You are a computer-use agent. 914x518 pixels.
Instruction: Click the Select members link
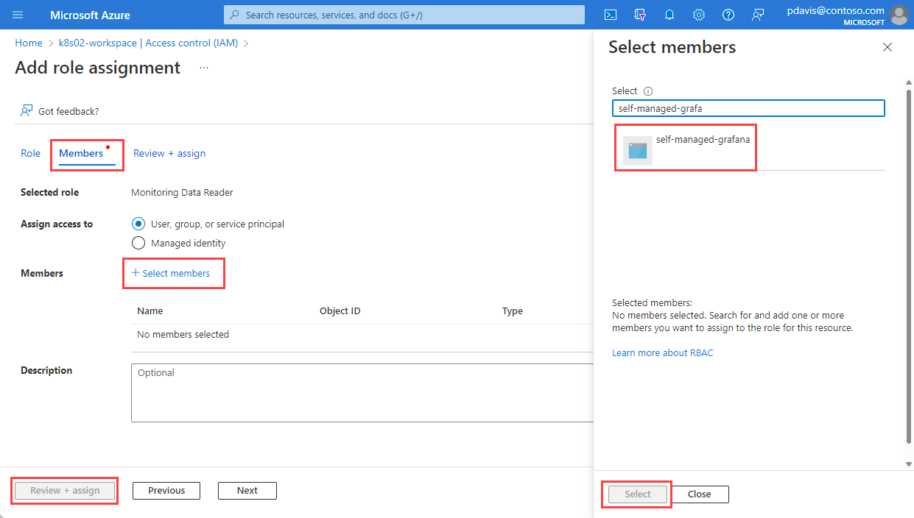pyautogui.click(x=171, y=273)
